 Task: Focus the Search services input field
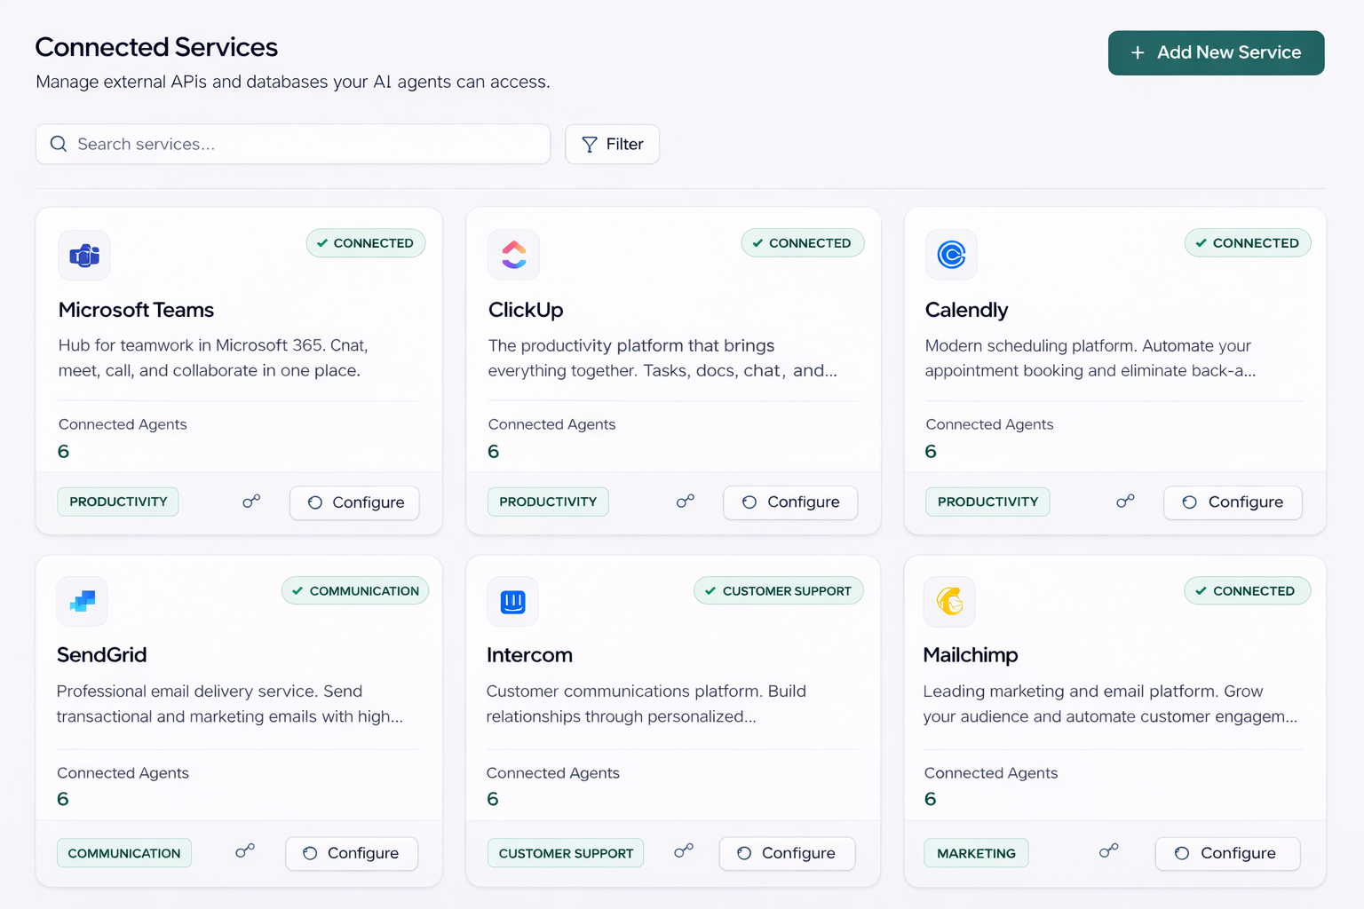tap(293, 144)
